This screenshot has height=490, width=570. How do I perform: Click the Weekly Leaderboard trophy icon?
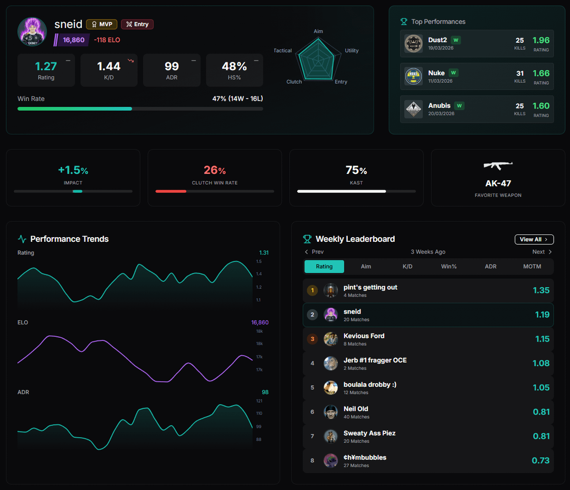307,239
